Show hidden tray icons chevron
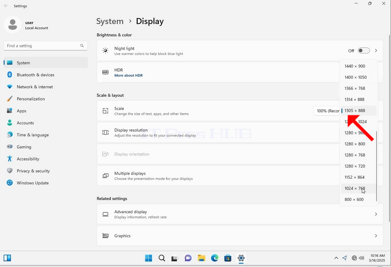The image size is (391, 267). click(336, 258)
